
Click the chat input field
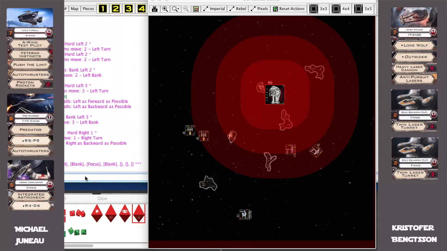tap(106, 178)
